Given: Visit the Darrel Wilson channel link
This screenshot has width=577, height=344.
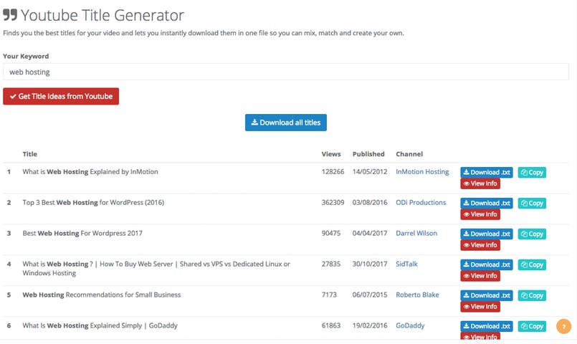Looking at the screenshot, I should click(416, 234).
